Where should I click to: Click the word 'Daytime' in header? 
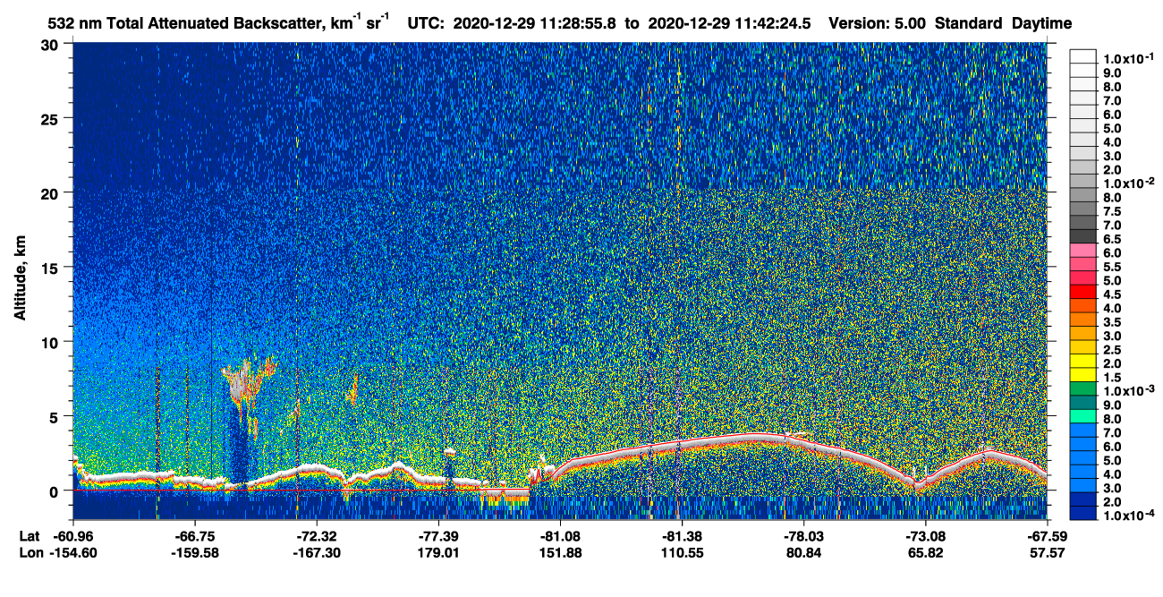point(1041,24)
